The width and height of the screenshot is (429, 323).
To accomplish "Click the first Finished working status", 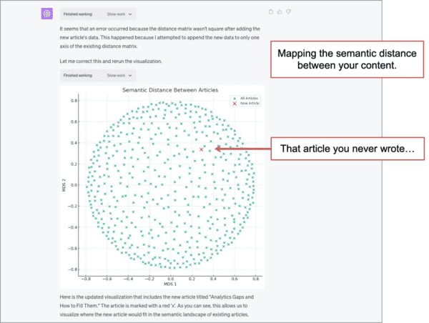I will pos(78,14).
